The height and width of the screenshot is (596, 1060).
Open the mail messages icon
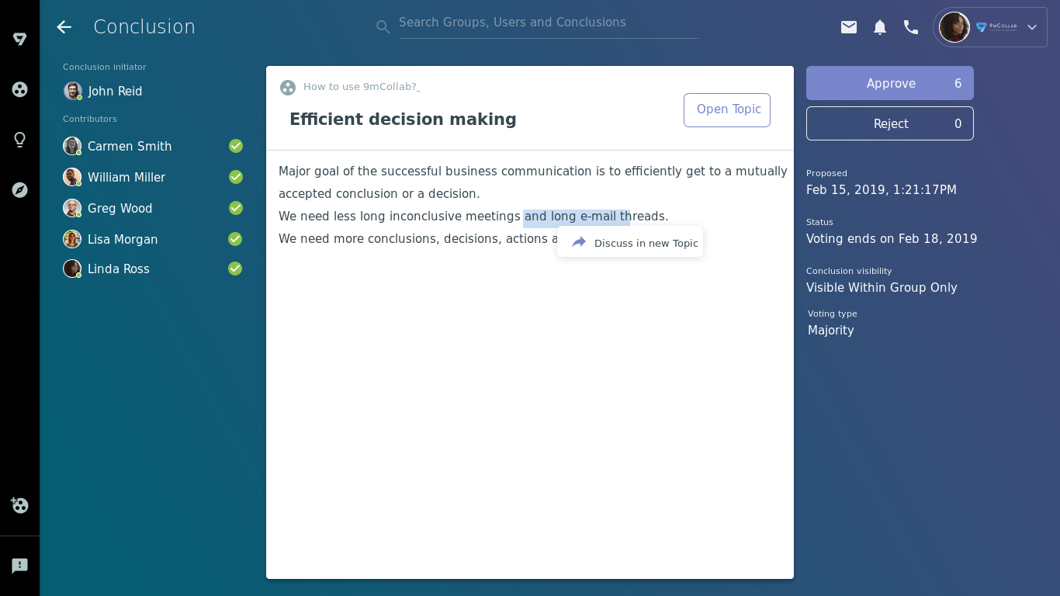click(x=849, y=27)
